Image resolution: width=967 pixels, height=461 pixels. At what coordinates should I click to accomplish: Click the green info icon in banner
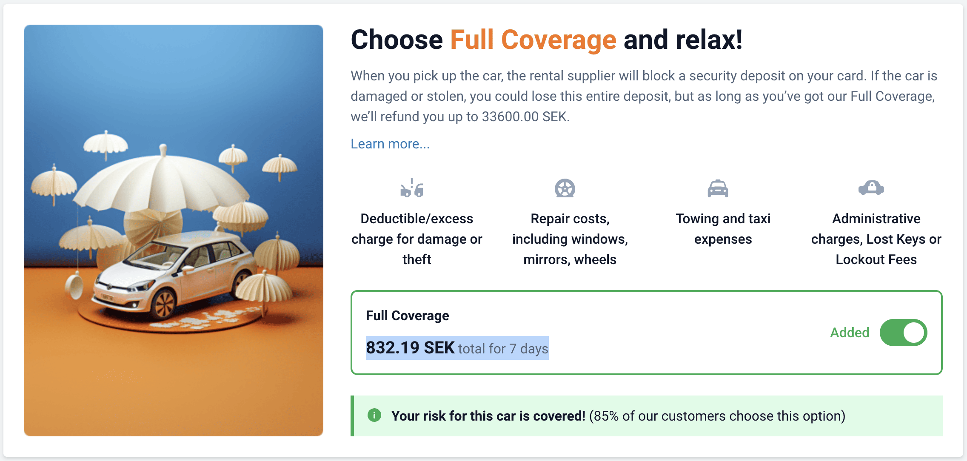point(375,416)
